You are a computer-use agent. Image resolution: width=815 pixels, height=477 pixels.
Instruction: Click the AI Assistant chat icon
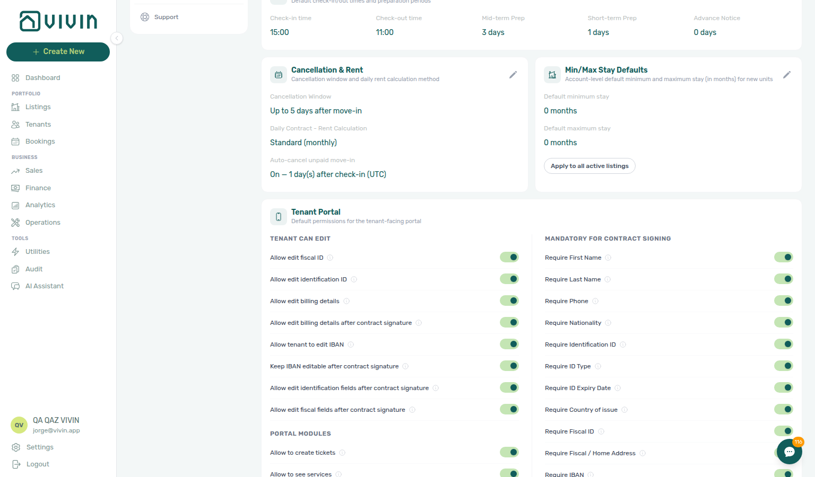pos(15,286)
